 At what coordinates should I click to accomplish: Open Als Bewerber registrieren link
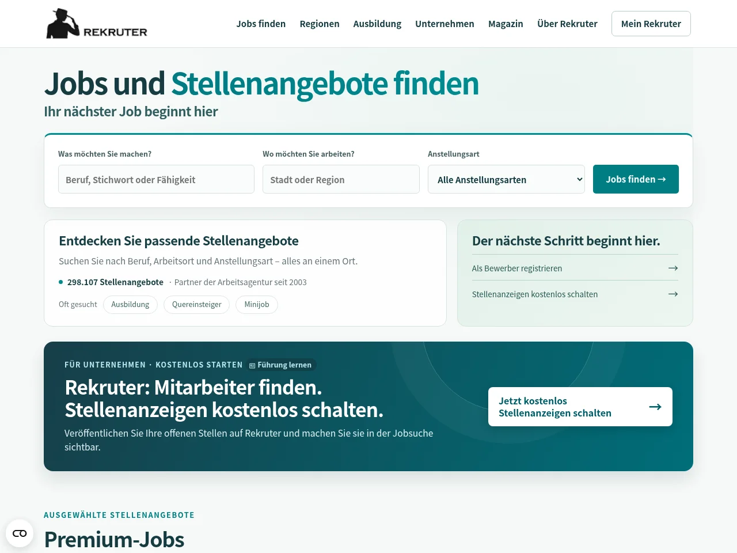[x=575, y=268]
